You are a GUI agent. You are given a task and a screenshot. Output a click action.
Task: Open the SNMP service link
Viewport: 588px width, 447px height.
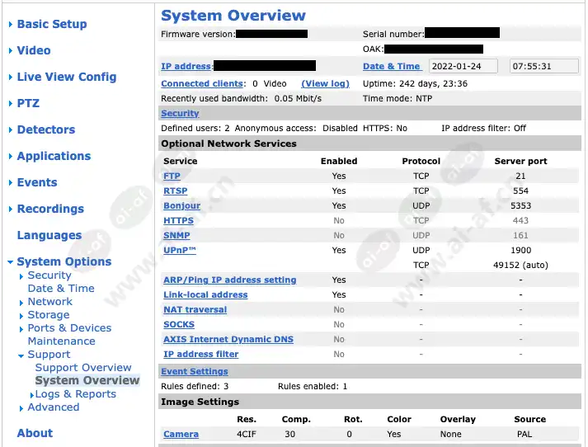(176, 236)
